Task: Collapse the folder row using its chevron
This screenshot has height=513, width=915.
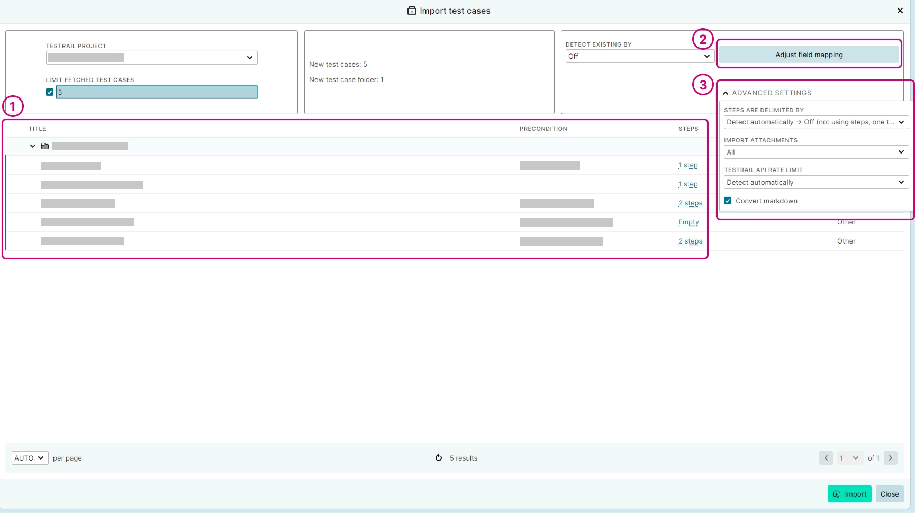Action: [x=33, y=146]
